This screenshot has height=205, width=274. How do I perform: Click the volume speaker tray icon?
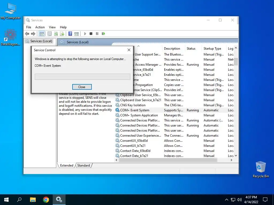tap(239, 200)
